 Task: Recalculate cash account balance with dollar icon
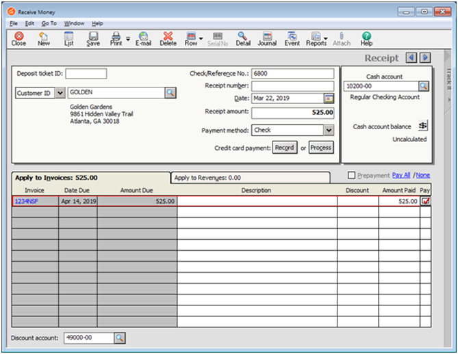[422, 126]
